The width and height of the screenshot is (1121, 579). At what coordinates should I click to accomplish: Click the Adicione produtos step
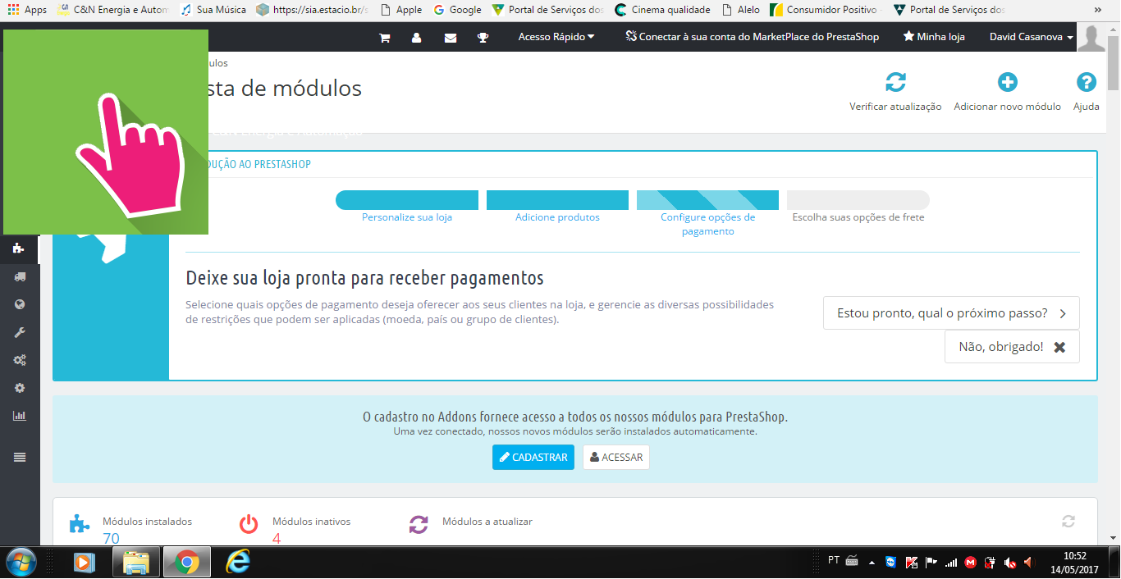pos(557,217)
